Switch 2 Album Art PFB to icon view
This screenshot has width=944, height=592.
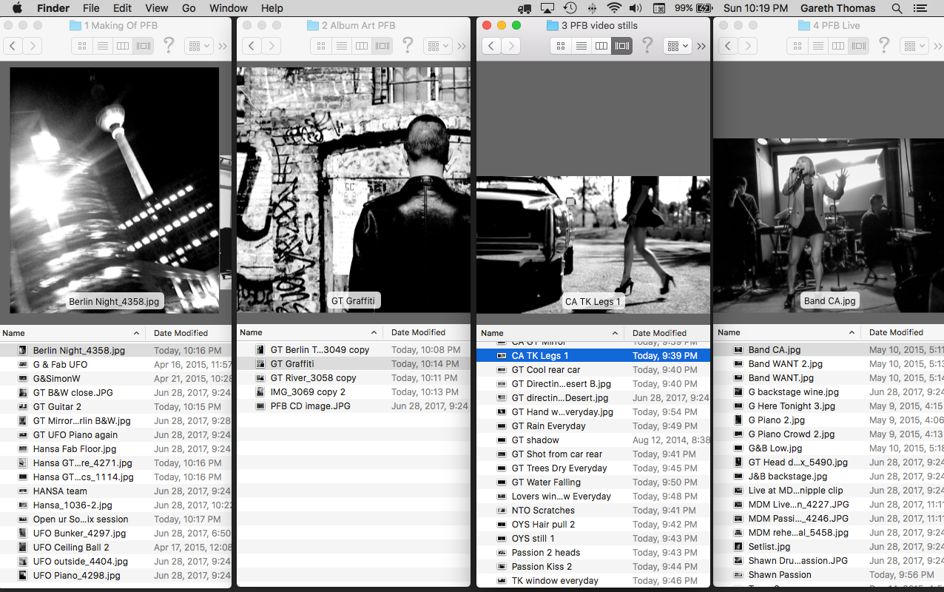[x=321, y=46]
